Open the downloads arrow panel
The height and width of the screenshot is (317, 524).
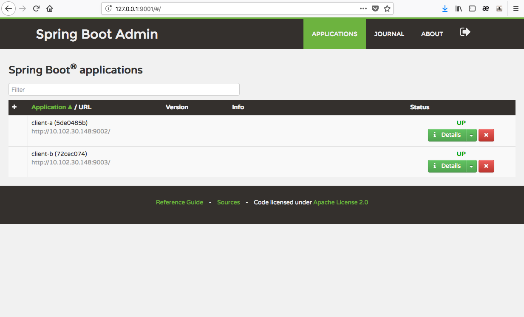tap(445, 8)
